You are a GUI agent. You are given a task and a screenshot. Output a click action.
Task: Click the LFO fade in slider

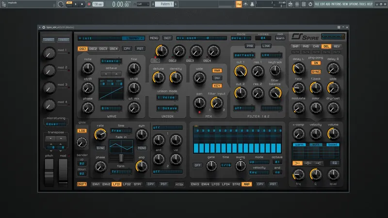pos(121,158)
